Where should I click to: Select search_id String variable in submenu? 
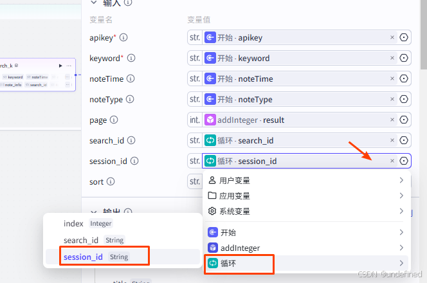click(123, 241)
